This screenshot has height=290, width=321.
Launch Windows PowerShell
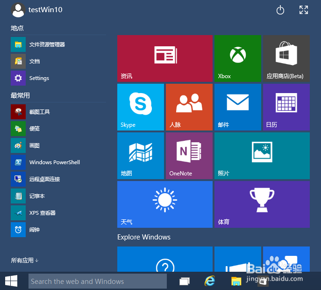58,162
